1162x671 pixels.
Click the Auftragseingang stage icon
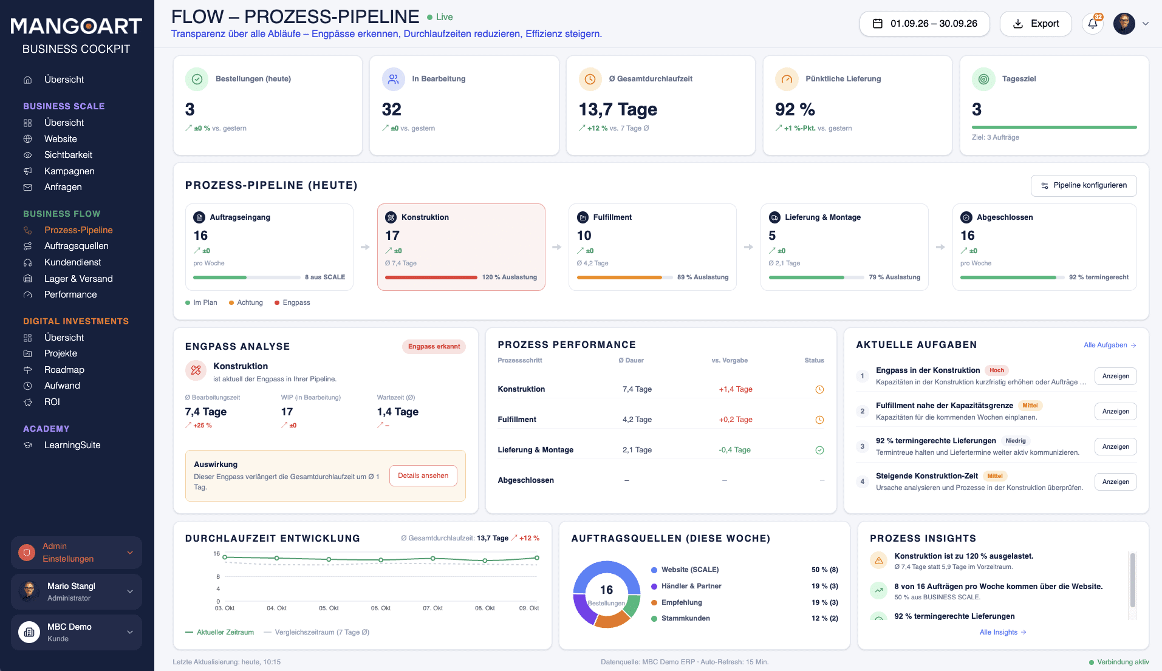[199, 217]
